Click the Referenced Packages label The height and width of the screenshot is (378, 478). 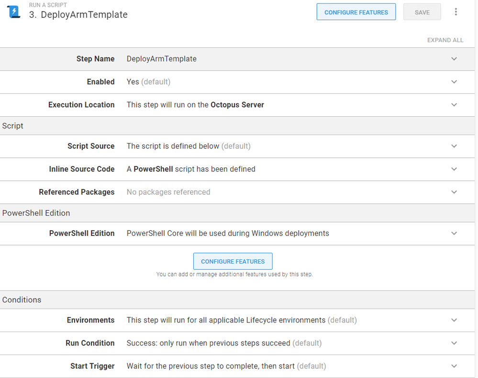pyautogui.click(x=77, y=192)
